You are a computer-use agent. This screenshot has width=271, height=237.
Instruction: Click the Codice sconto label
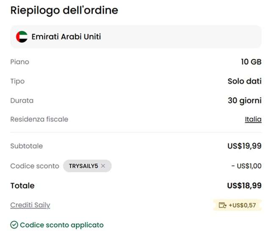coord(35,166)
